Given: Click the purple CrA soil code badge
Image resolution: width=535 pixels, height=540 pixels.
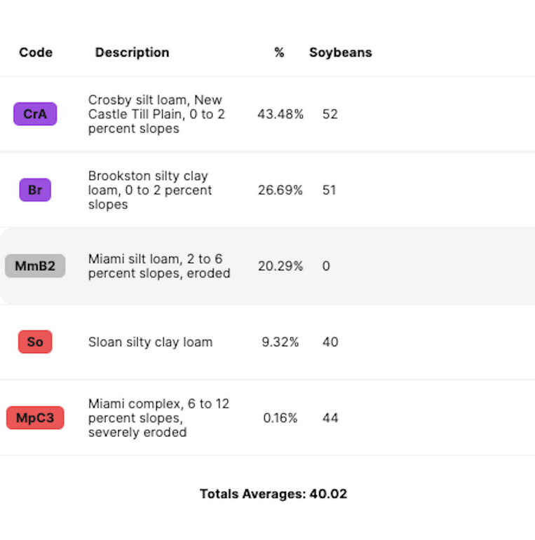Looking at the screenshot, I should click(35, 114).
